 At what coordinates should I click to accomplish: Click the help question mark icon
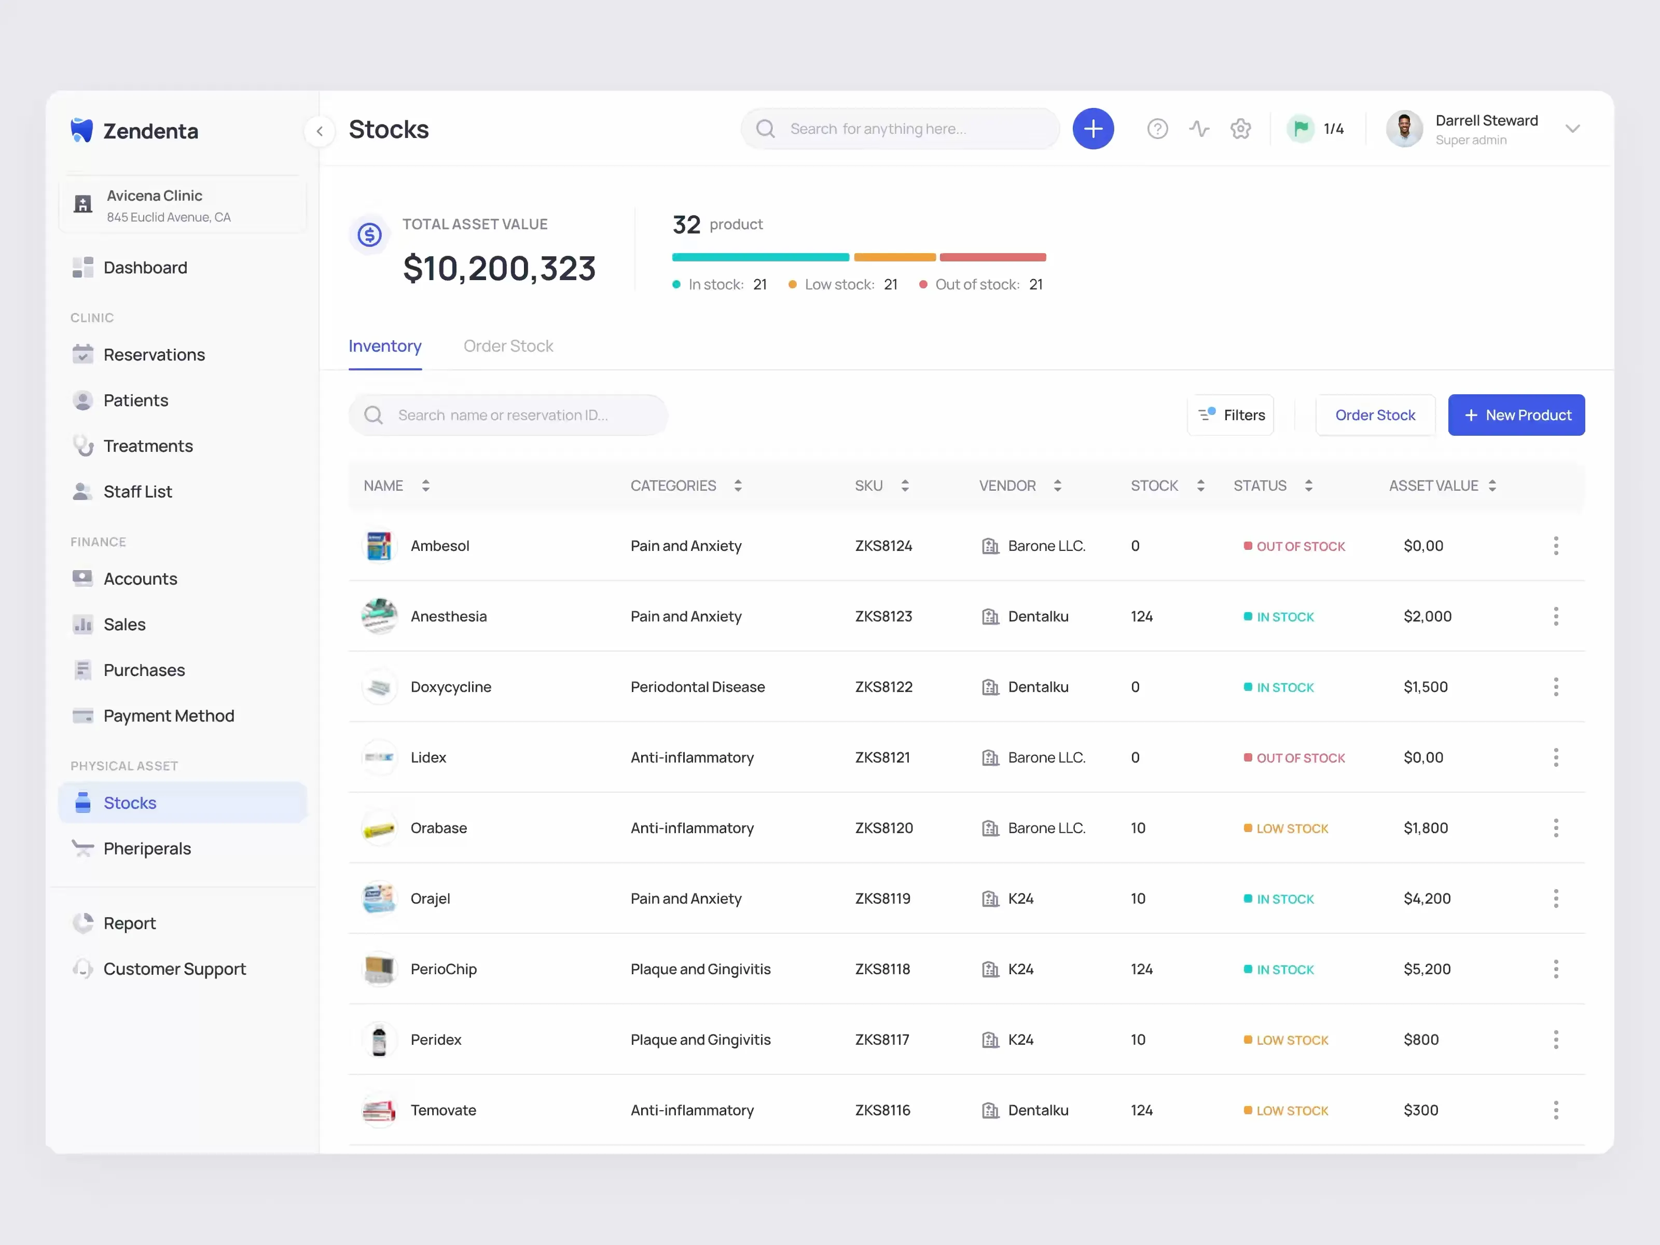[1157, 129]
